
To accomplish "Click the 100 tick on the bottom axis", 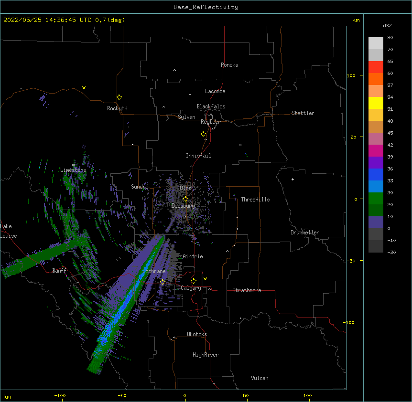I will (x=308, y=395).
